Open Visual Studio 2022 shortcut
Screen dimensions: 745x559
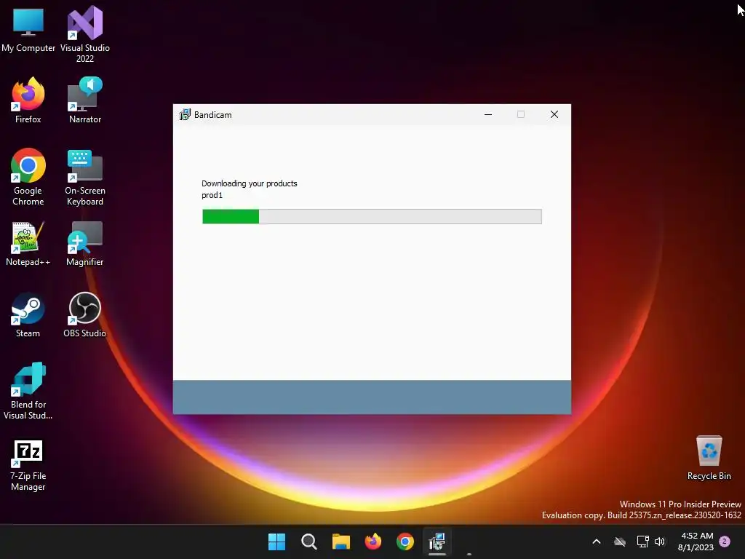coord(85,35)
